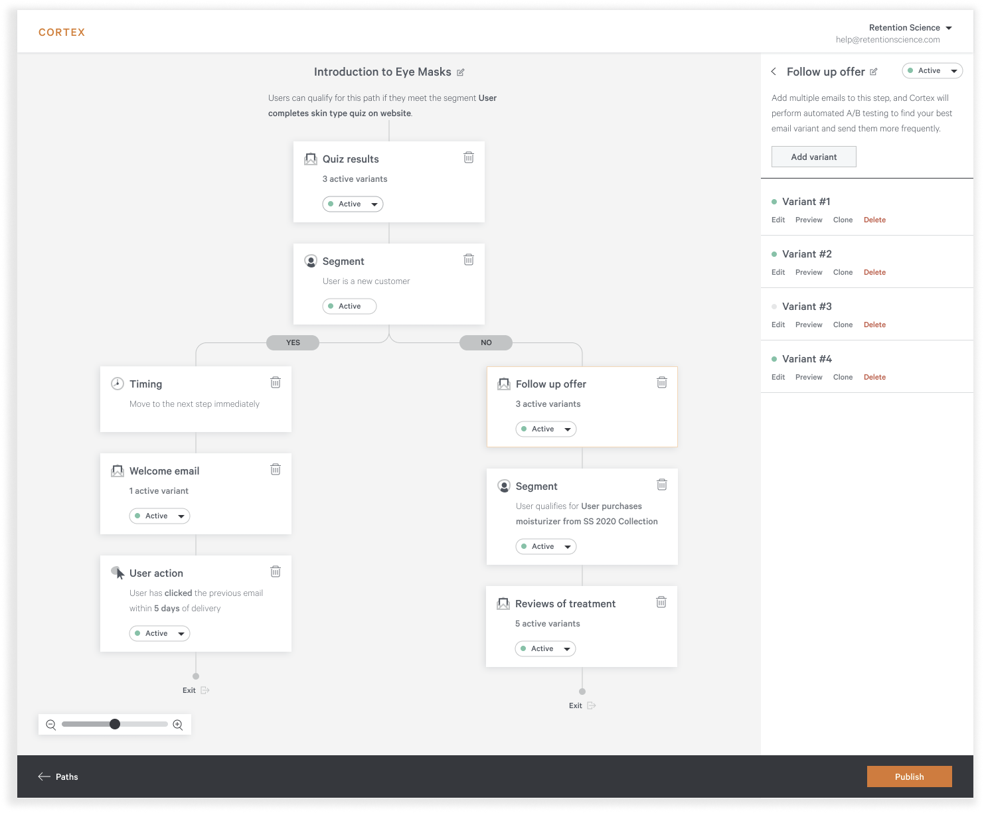The image size is (984, 813).
Task: Click the zoom in magnifier icon
Action: 178,725
